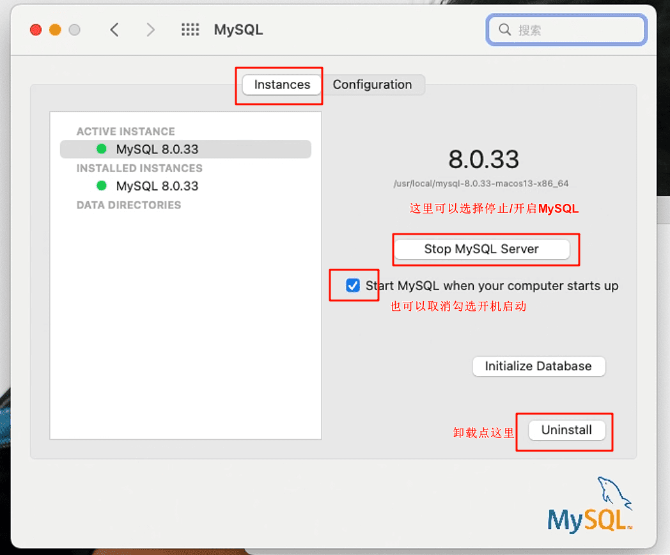This screenshot has width=670, height=555.
Task: Click the checkbox label about starting at startup
Action: pos(492,285)
